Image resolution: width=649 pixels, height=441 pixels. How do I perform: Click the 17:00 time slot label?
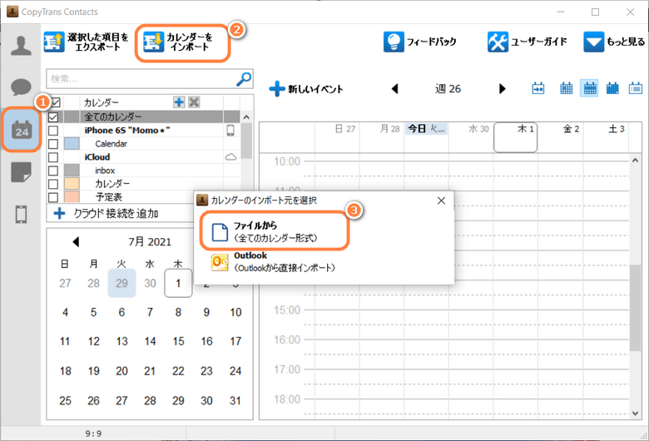point(287,369)
